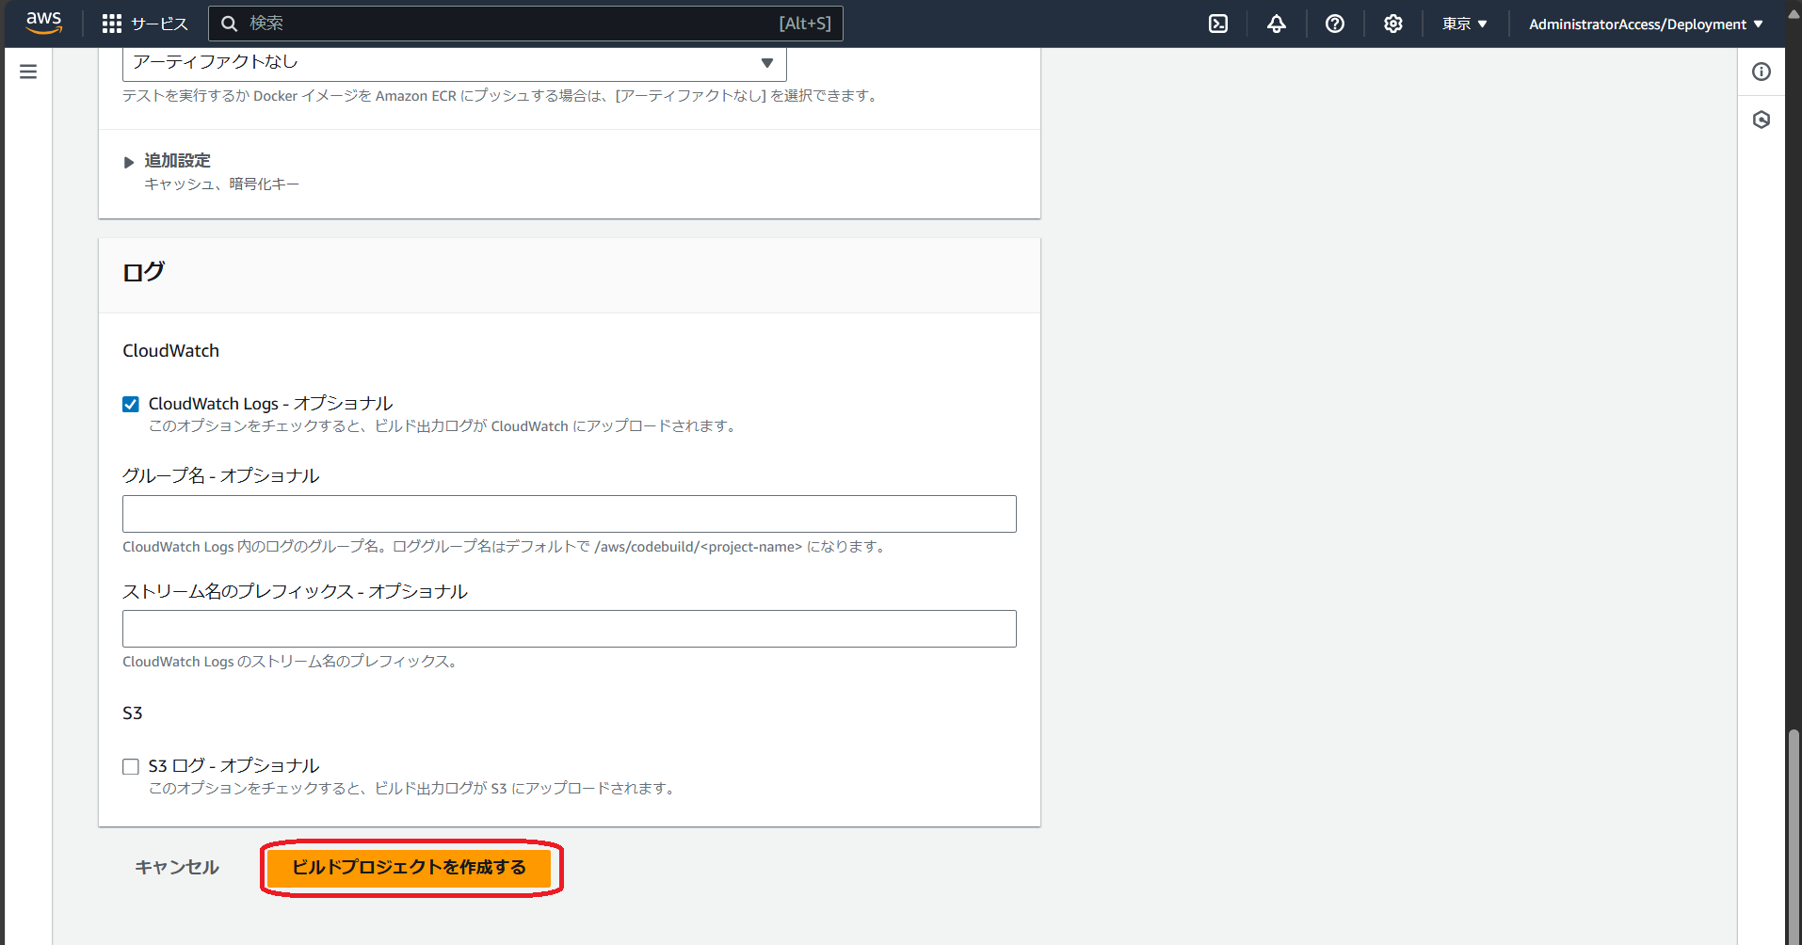Click the top 検索 search box
Viewport: 1802px width, 945px height.
[x=525, y=24]
